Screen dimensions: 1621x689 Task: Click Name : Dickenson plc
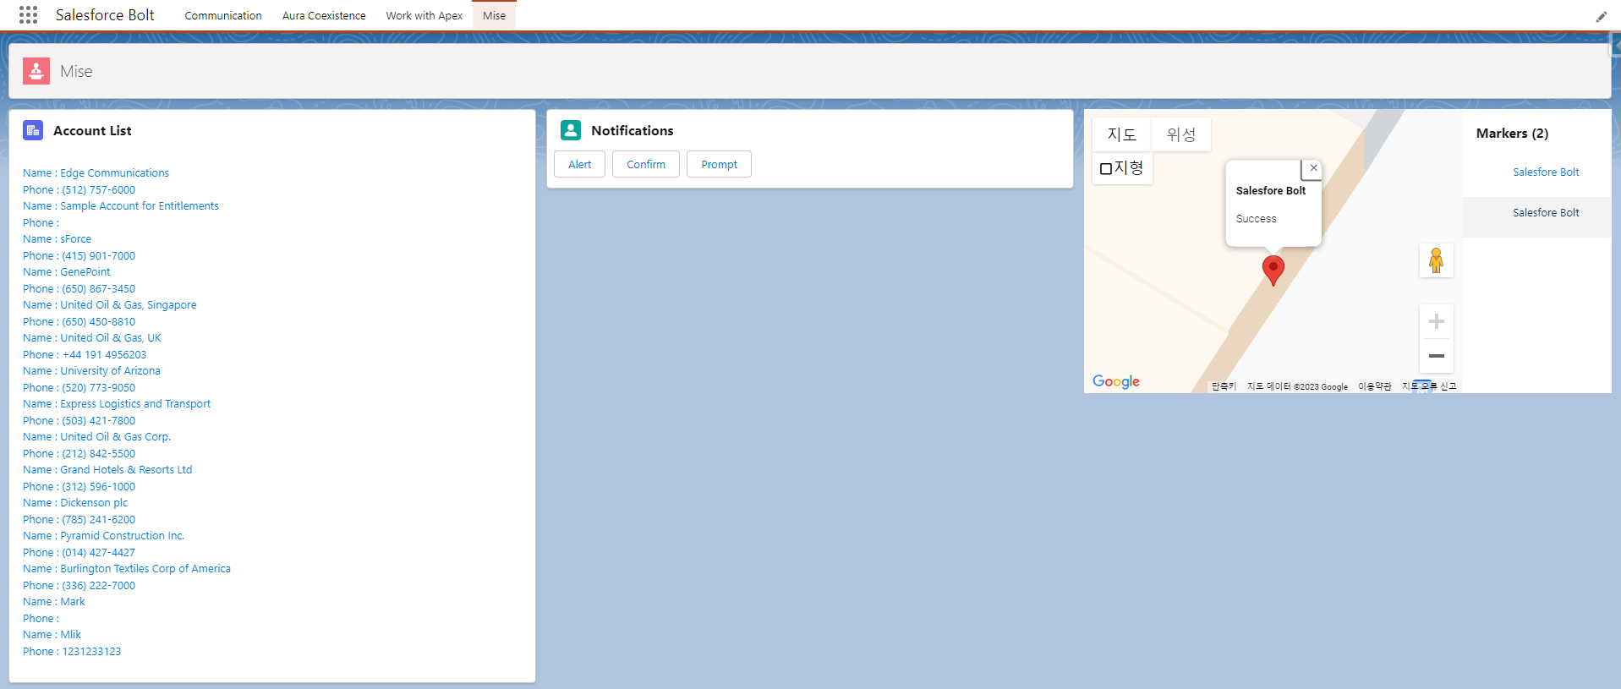pos(75,503)
